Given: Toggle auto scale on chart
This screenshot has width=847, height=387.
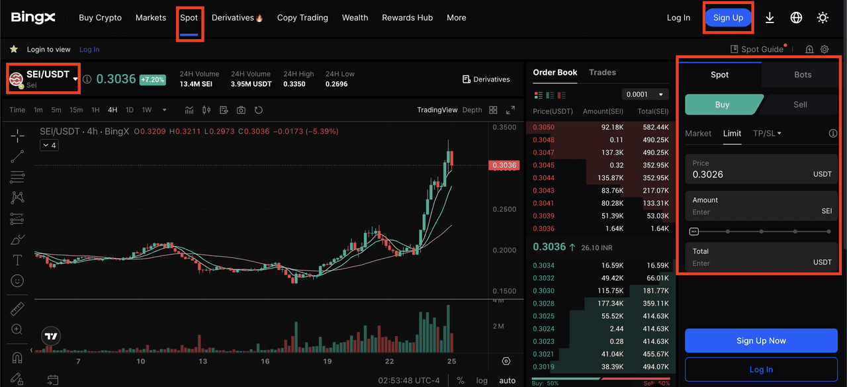Looking at the screenshot, I should pos(508,380).
